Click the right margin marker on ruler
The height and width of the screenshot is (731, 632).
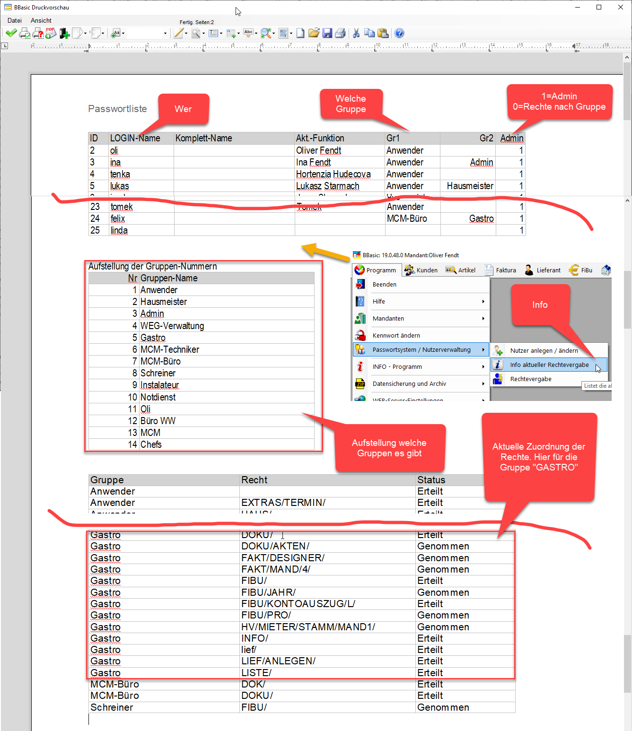point(574,46)
